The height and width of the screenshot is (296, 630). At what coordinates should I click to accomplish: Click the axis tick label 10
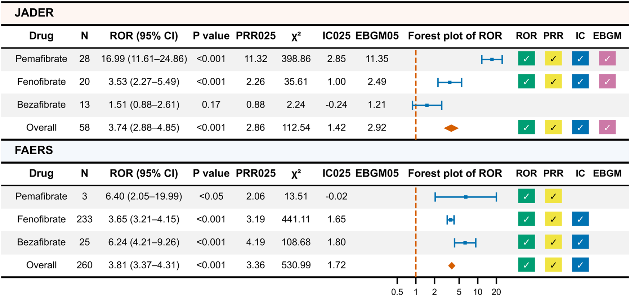[x=478, y=292]
